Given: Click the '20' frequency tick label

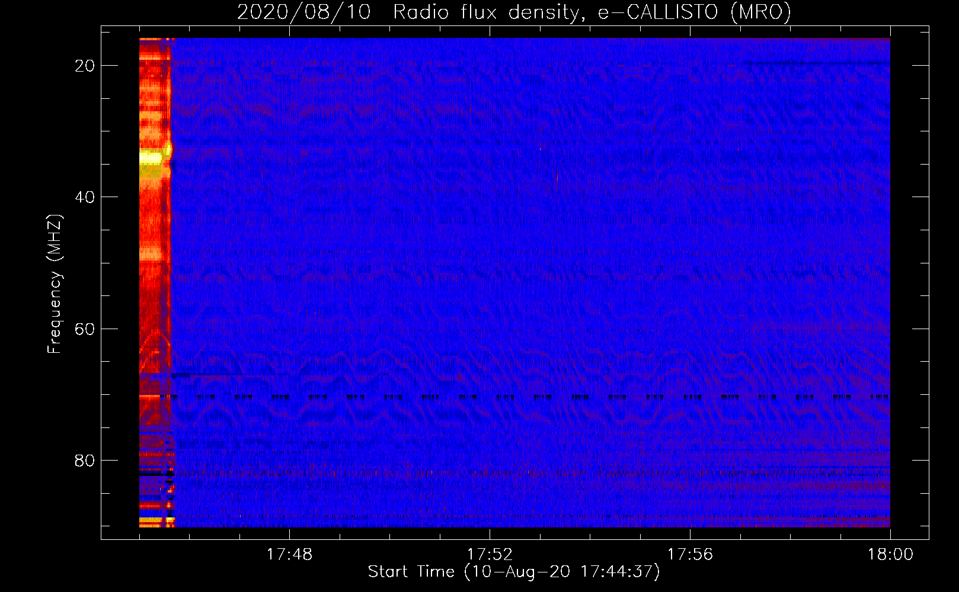Looking at the screenshot, I should point(85,66).
